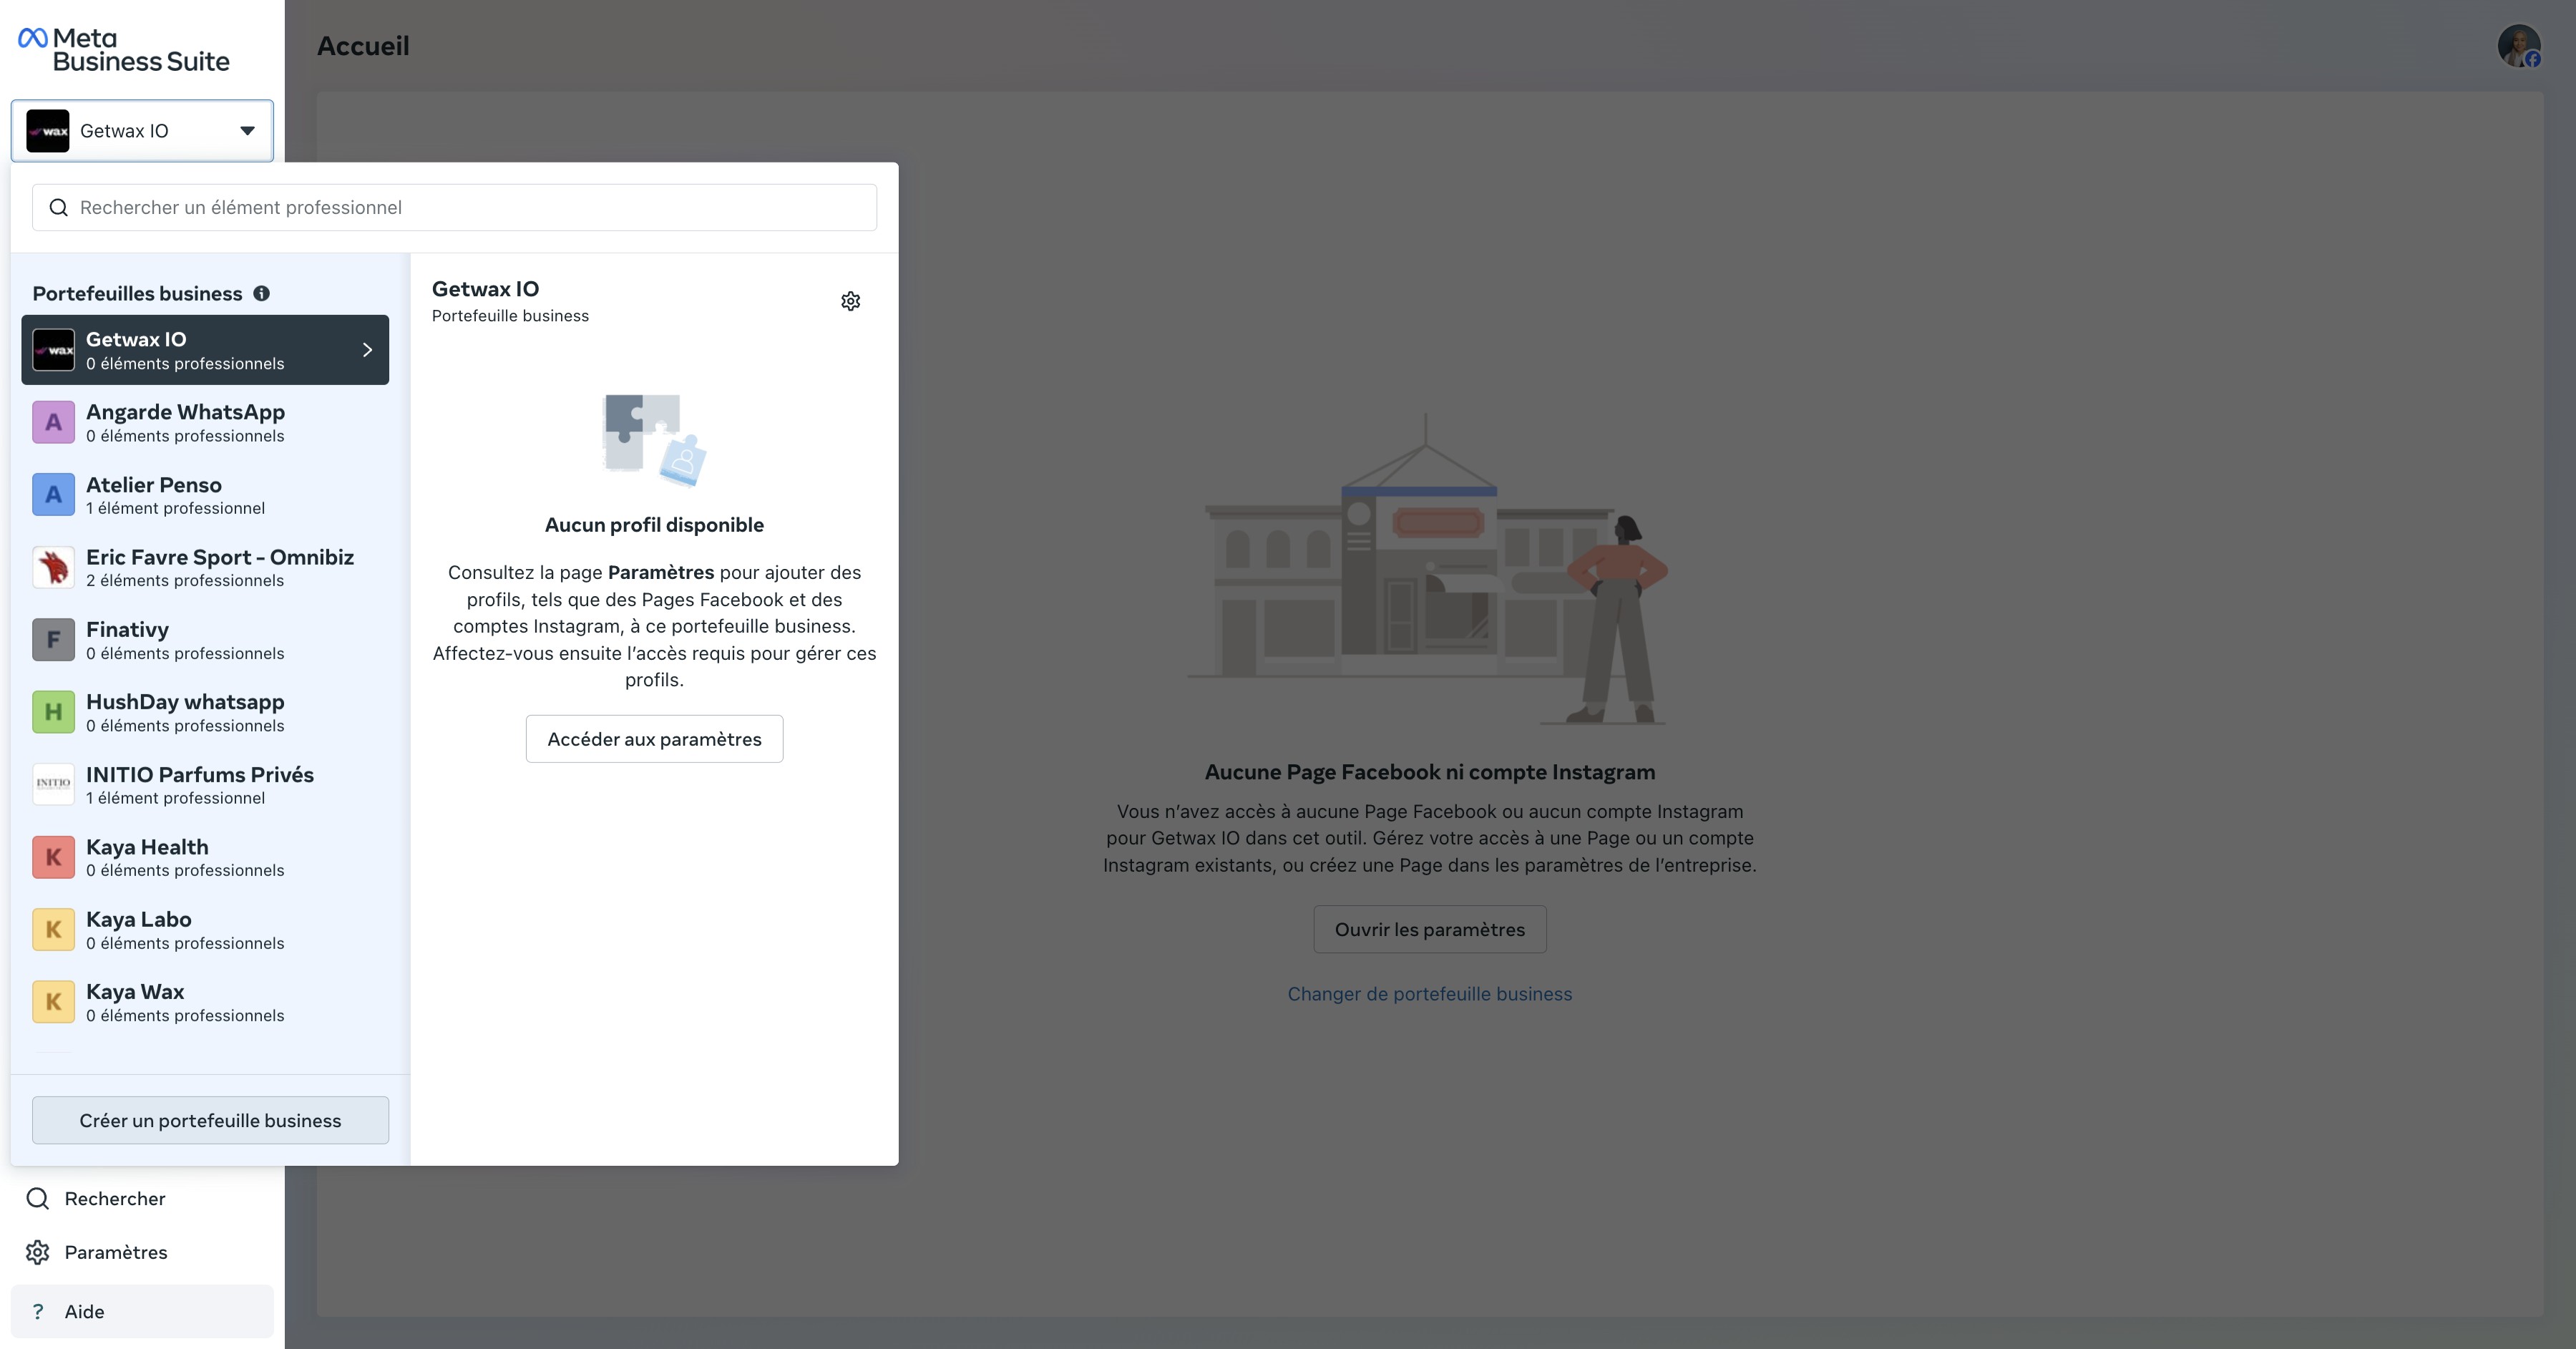This screenshot has height=1349, width=2576.
Task: Select Kaya Labo portfolio
Action: 205,930
